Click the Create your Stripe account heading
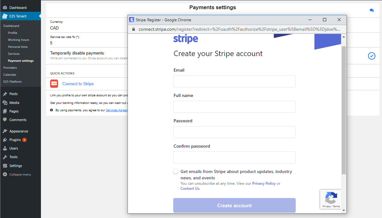This screenshot has width=382, height=218. click(218, 54)
